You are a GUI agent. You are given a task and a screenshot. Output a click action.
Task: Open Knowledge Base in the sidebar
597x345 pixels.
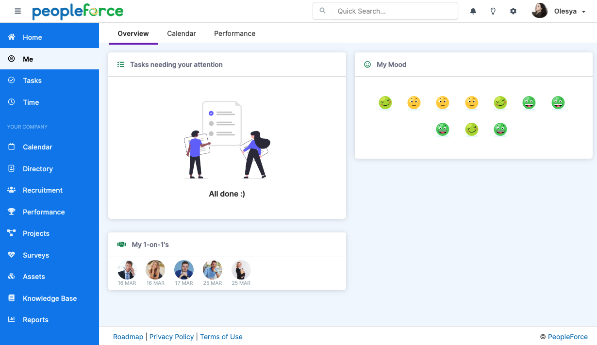50,298
